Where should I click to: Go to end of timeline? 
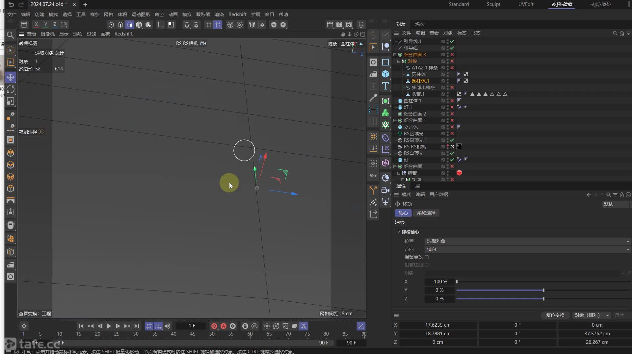[137, 326]
